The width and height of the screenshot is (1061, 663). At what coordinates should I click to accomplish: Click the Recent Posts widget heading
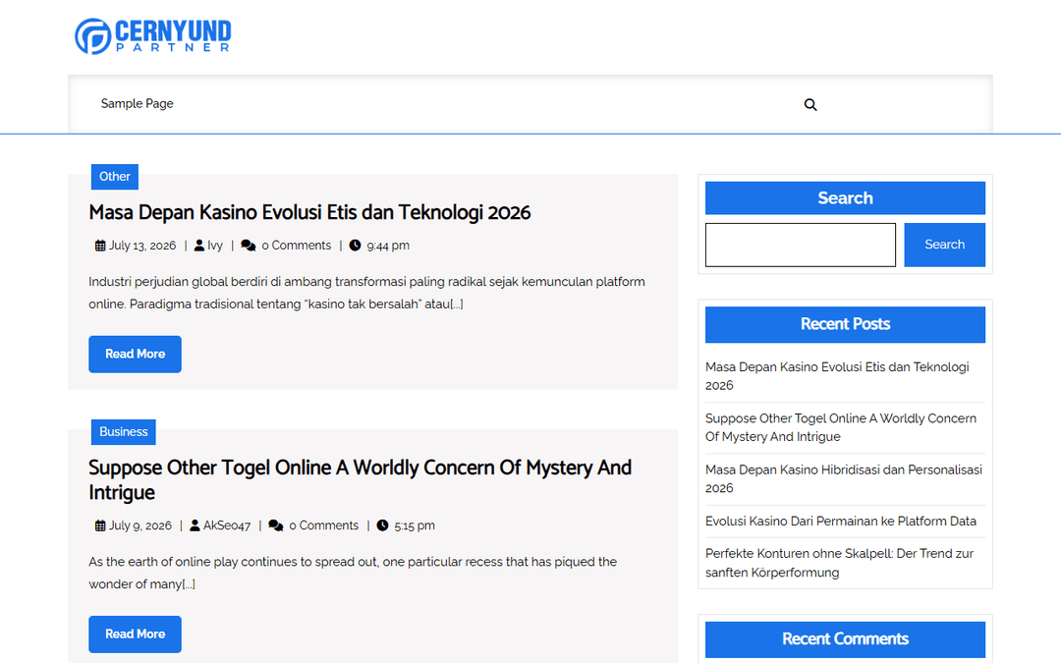pyautogui.click(x=845, y=324)
